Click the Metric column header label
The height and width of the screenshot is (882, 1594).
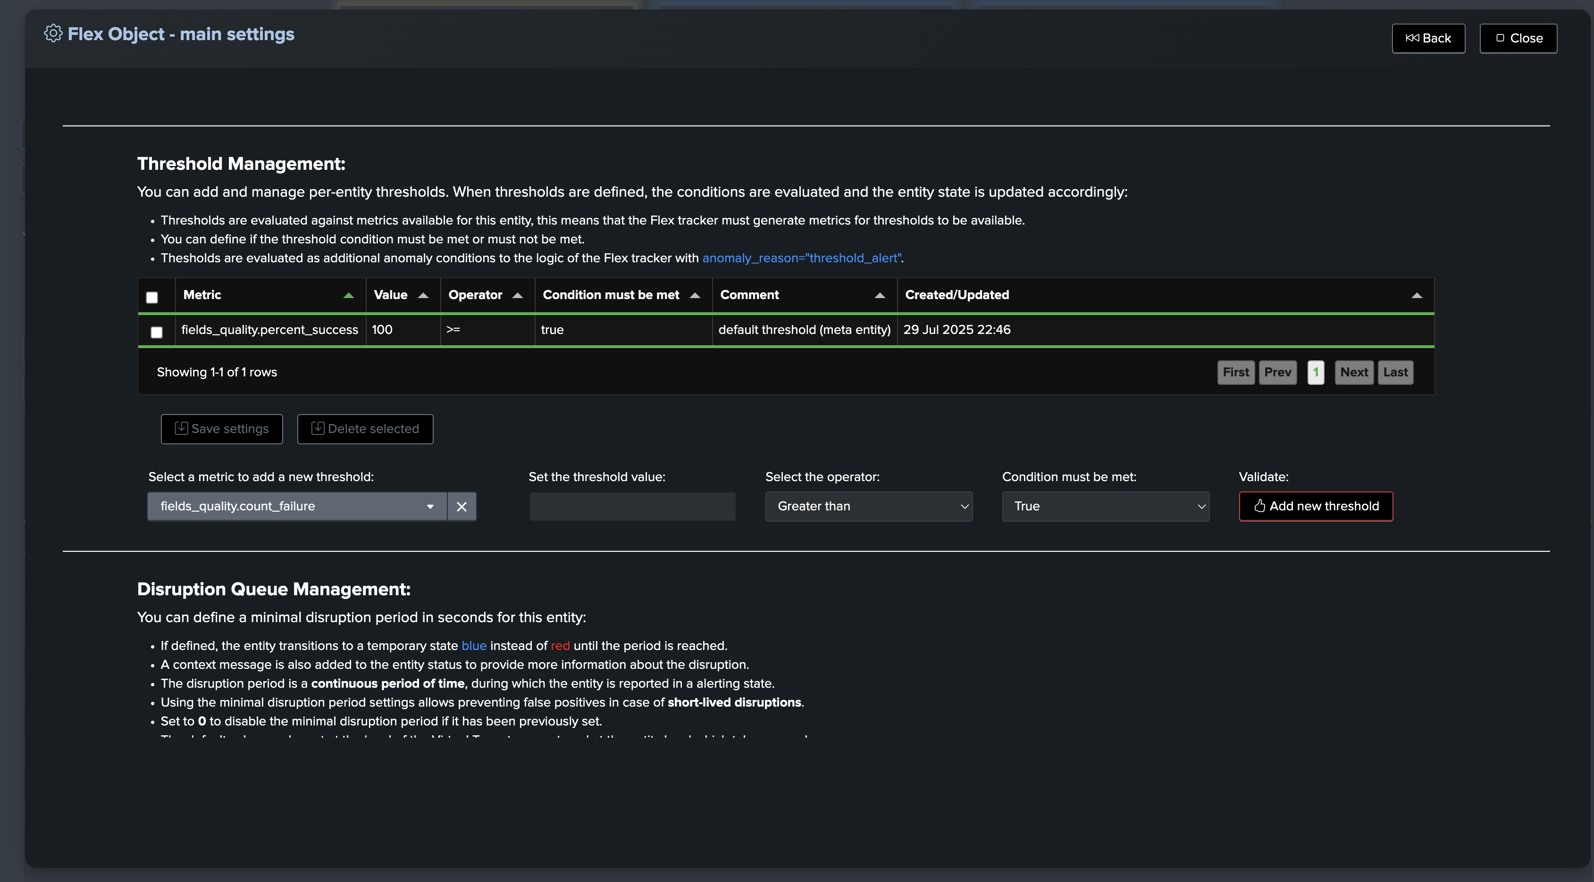pos(202,295)
